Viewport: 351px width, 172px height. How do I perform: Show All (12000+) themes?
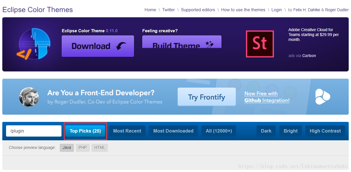click(x=219, y=131)
